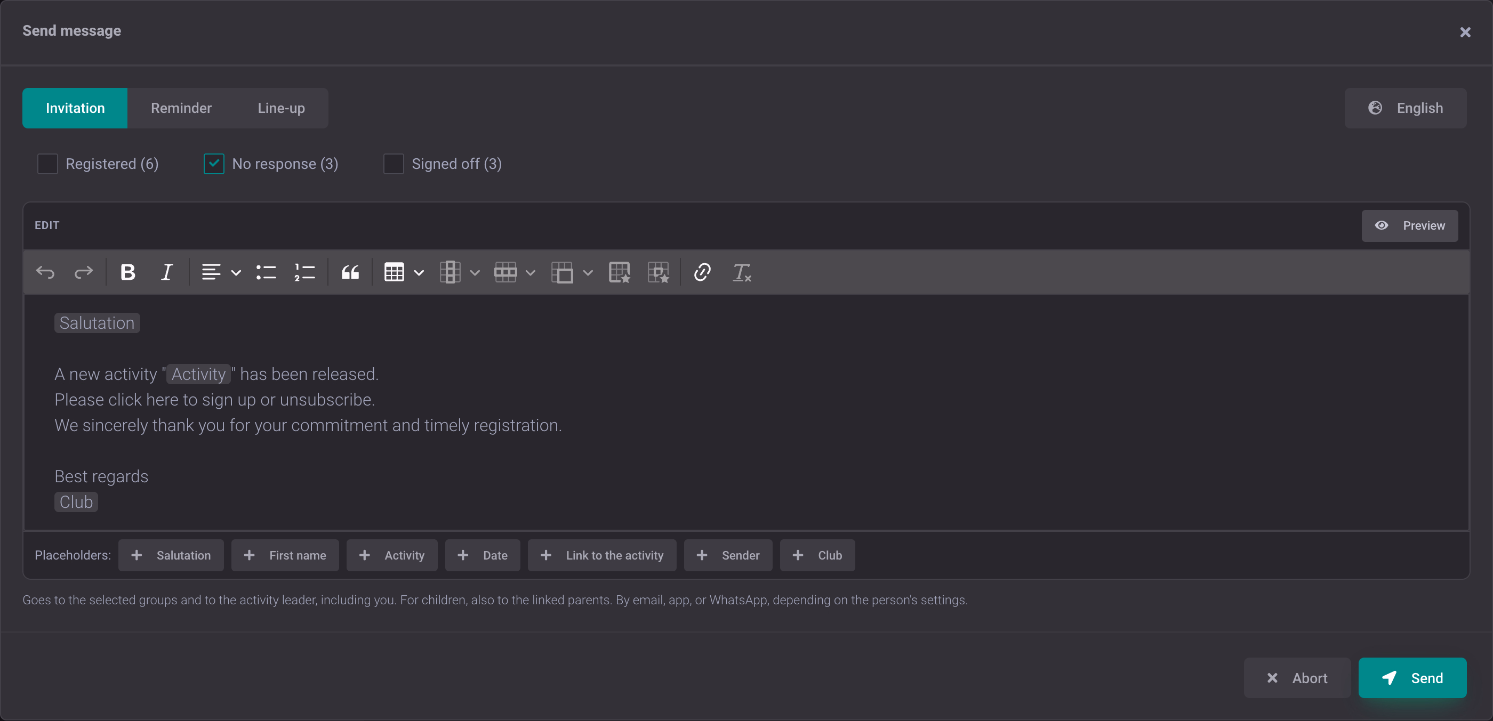The height and width of the screenshot is (721, 1493).
Task: Expand the alignment dropdown arrow
Action: click(236, 273)
